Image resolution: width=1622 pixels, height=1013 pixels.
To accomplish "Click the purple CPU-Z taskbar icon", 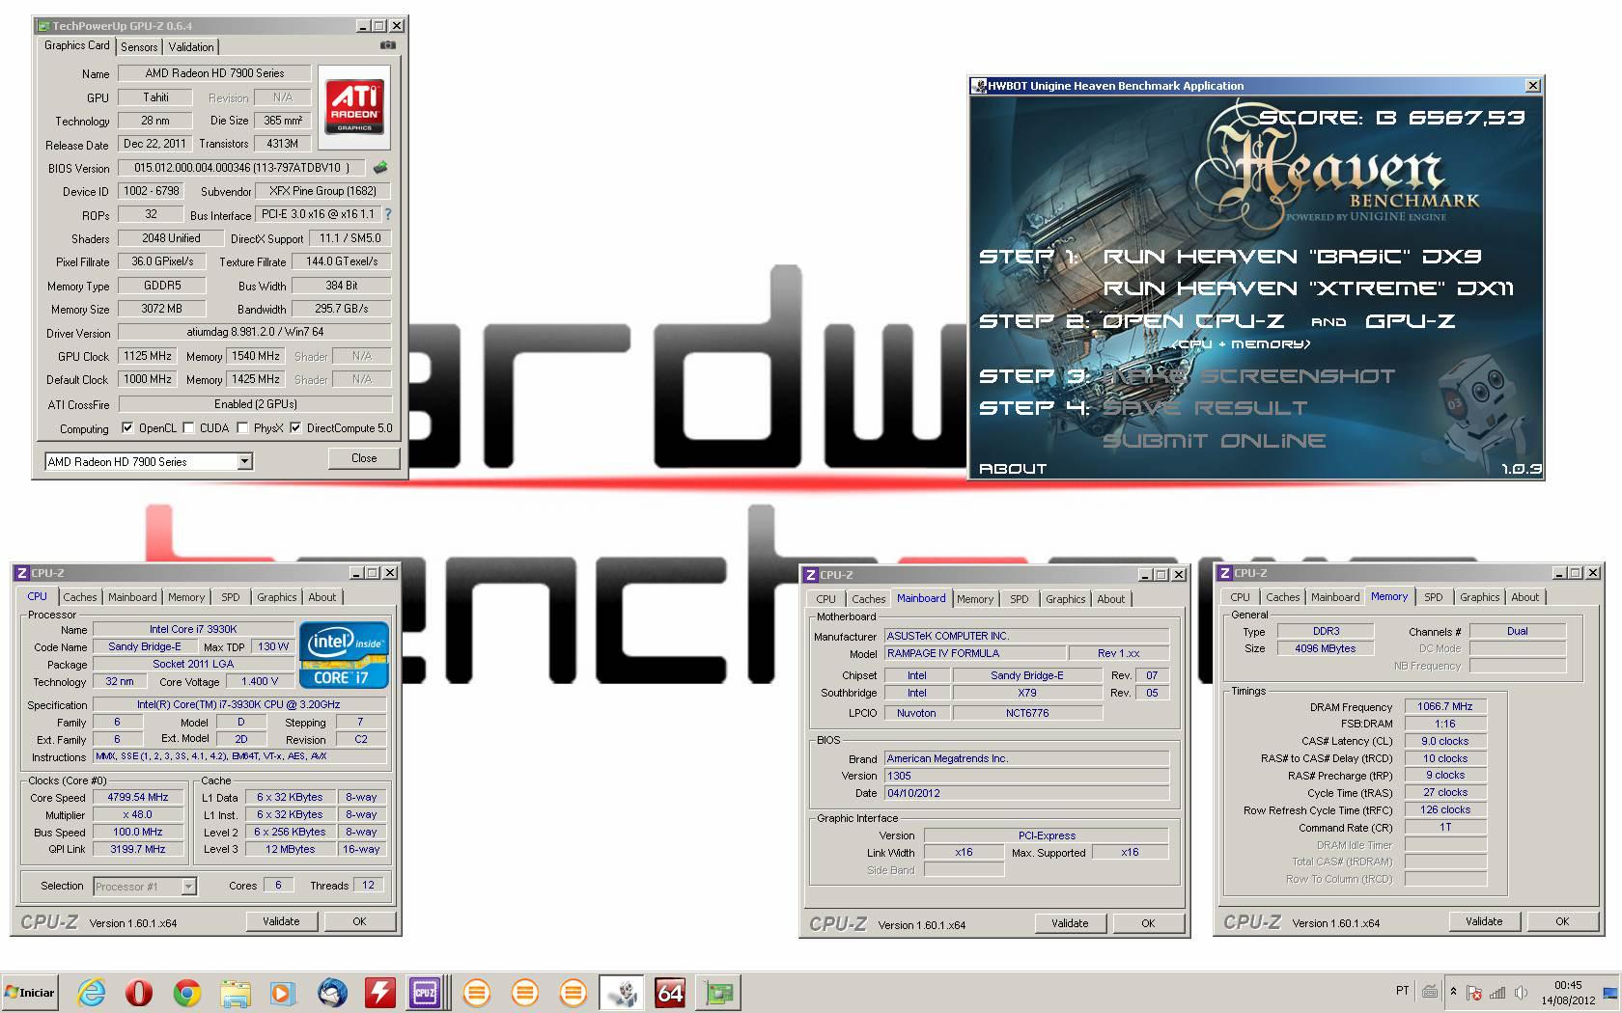I will pos(425,992).
